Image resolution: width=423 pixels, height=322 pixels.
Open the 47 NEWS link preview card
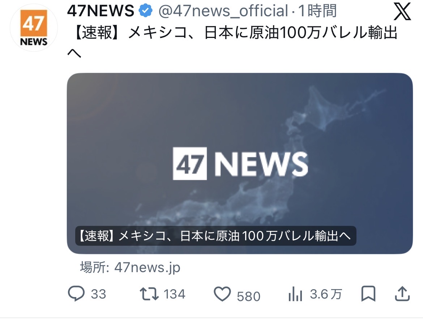240,163
